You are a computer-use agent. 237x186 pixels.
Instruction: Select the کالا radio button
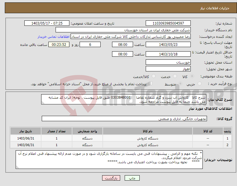pyautogui.click(x=192, y=76)
